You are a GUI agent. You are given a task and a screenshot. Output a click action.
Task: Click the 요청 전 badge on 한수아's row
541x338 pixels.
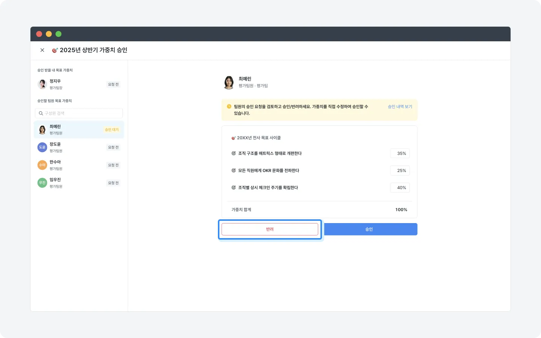(113, 165)
